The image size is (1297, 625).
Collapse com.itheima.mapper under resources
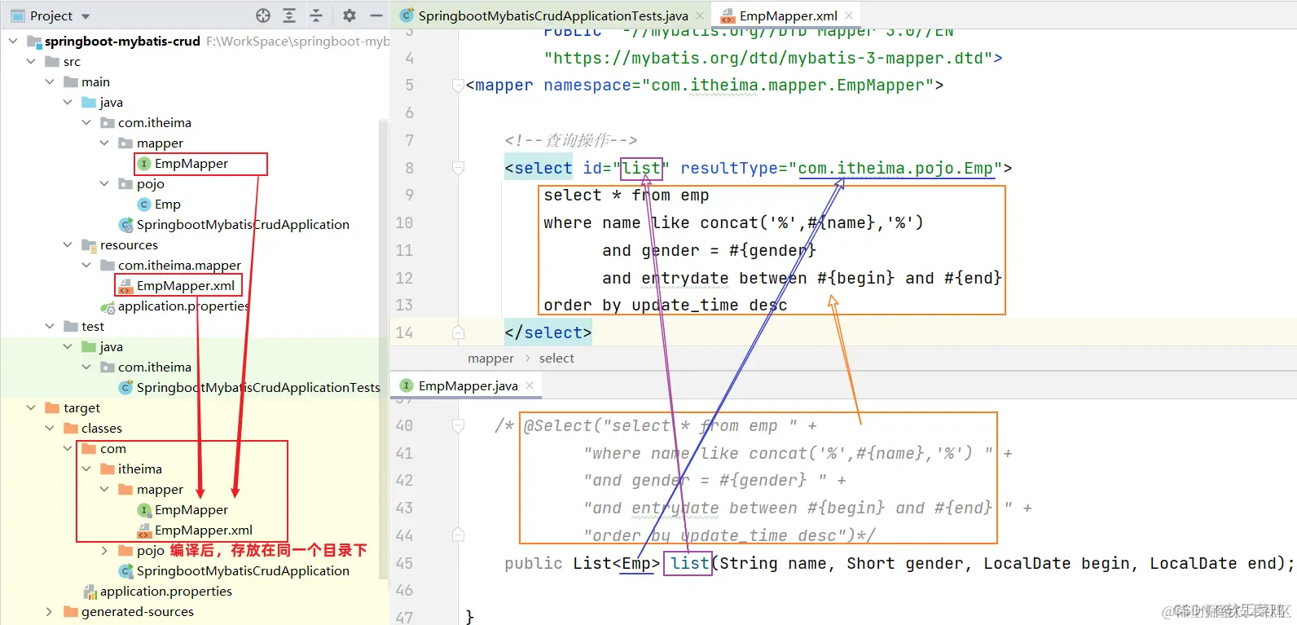[x=86, y=265]
